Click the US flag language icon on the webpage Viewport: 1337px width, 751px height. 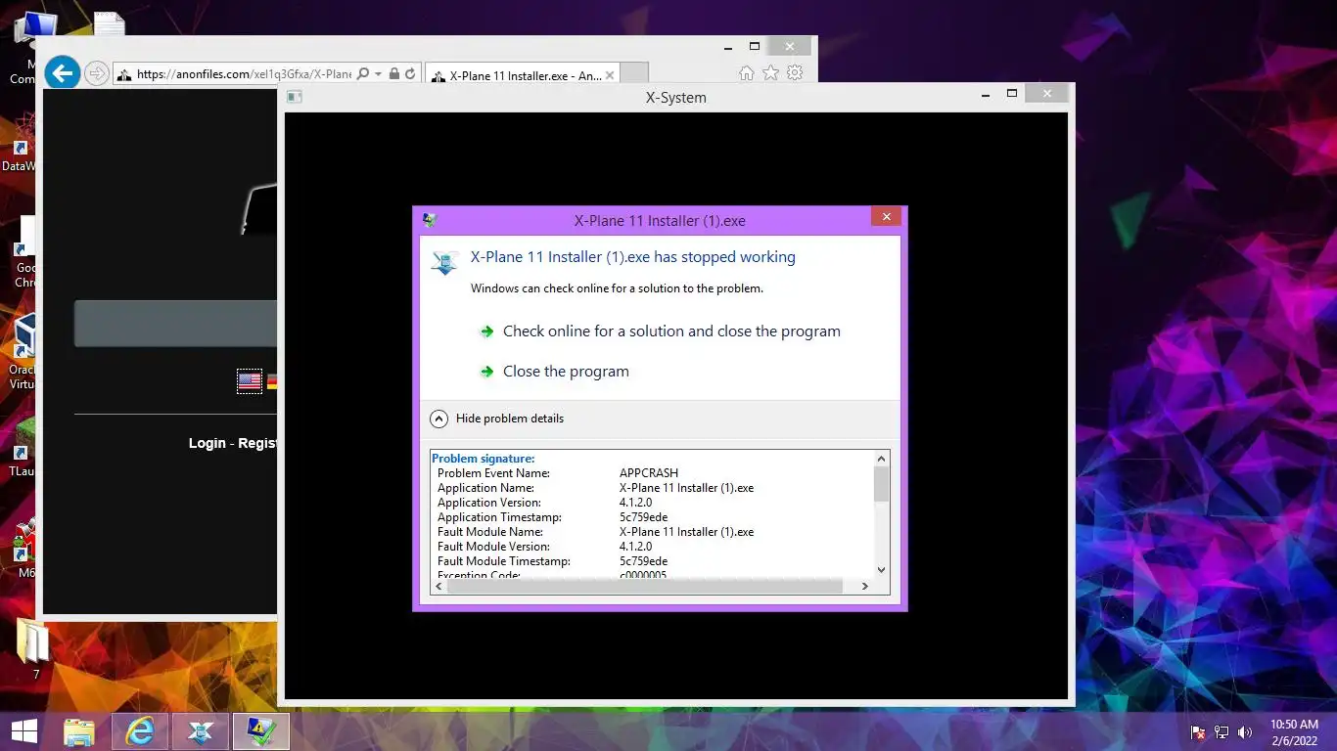coord(250,381)
